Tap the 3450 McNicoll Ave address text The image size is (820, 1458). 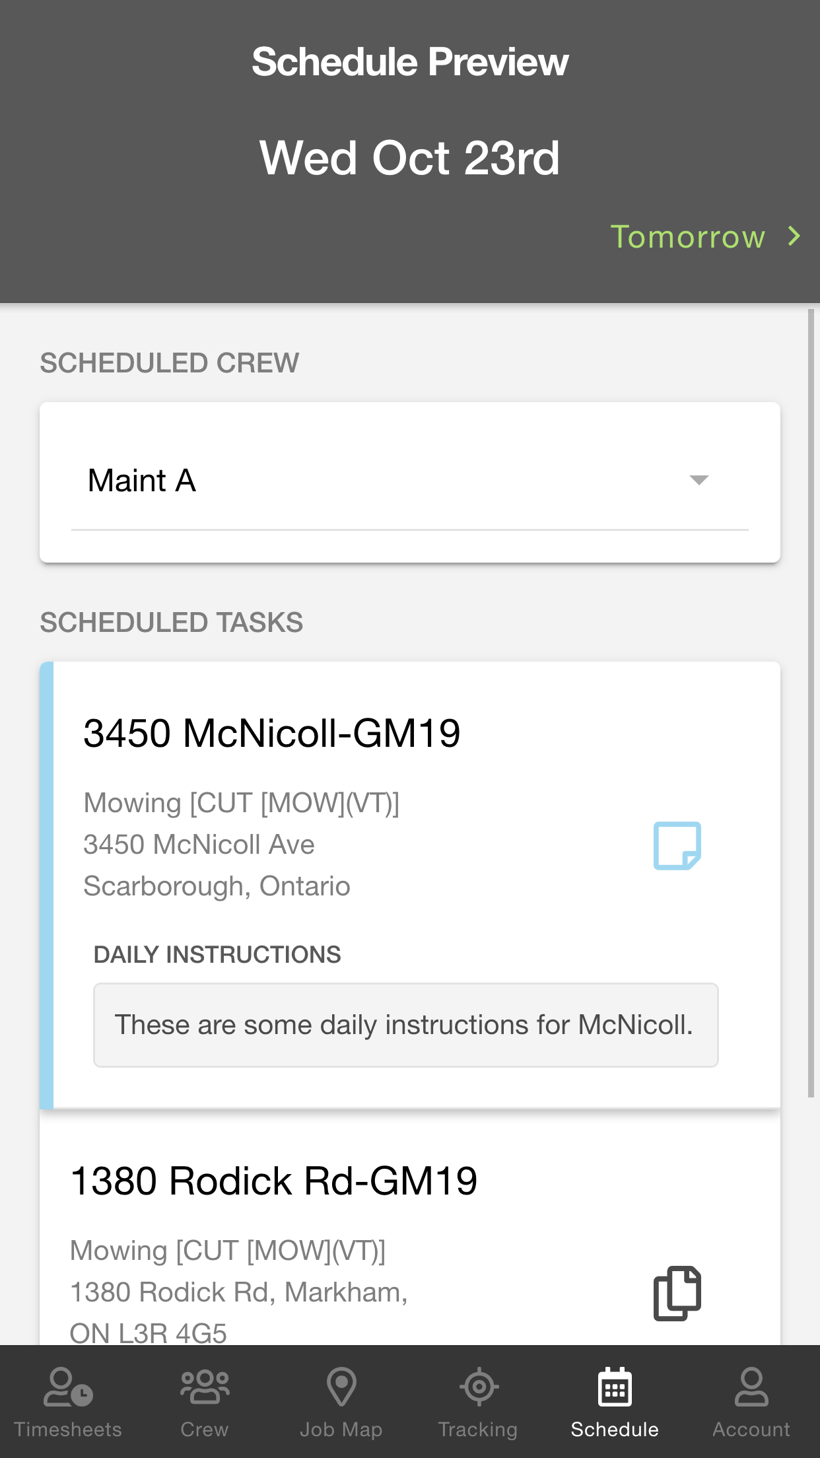(x=199, y=845)
